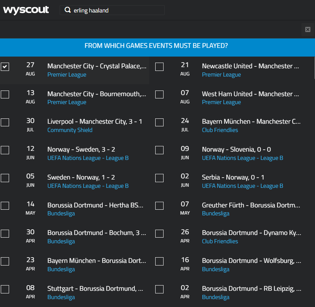The height and width of the screenshot is (307, 315).
Task: Open Club Friendlies link under Bayern München
Action: click(x=220, y=130)
